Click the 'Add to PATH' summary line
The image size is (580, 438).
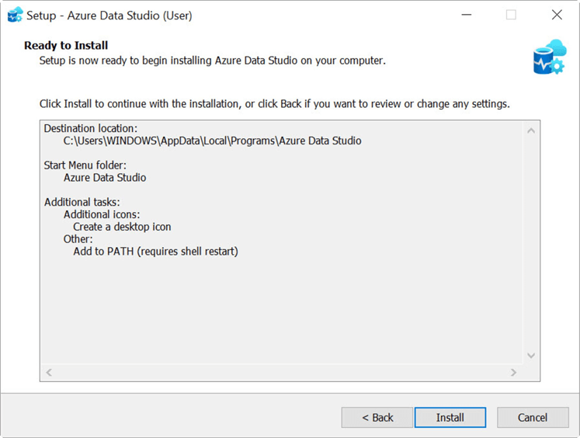coord(155,252)
